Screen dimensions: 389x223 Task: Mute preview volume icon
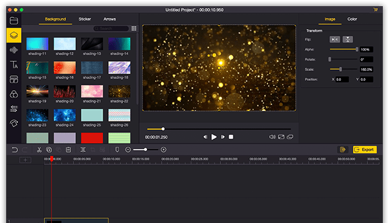pos(272,137)
